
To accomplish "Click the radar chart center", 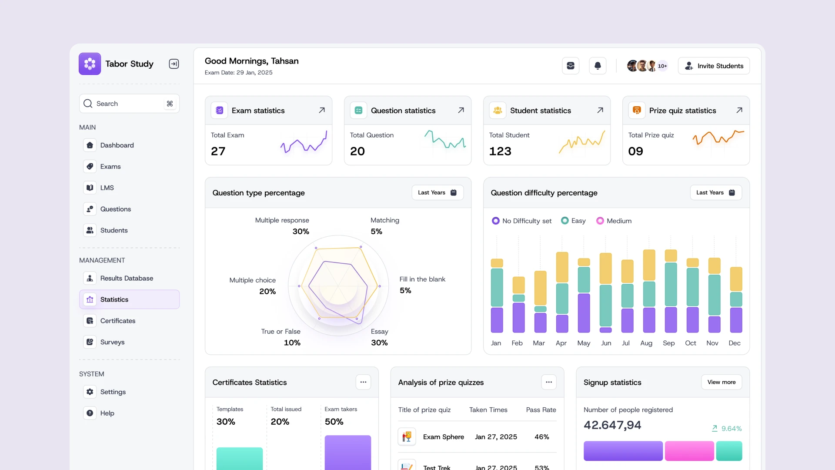I will click(x=338, y=286).
